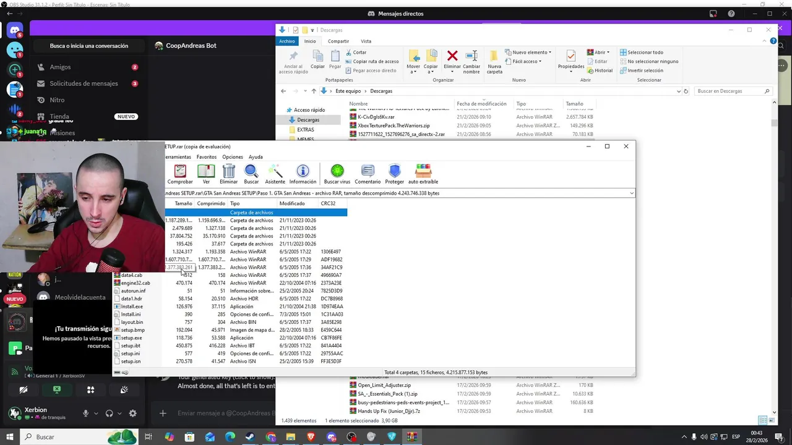Open Microsoft Edge from taskbar
Screen dimensions: 792x445
230,437
